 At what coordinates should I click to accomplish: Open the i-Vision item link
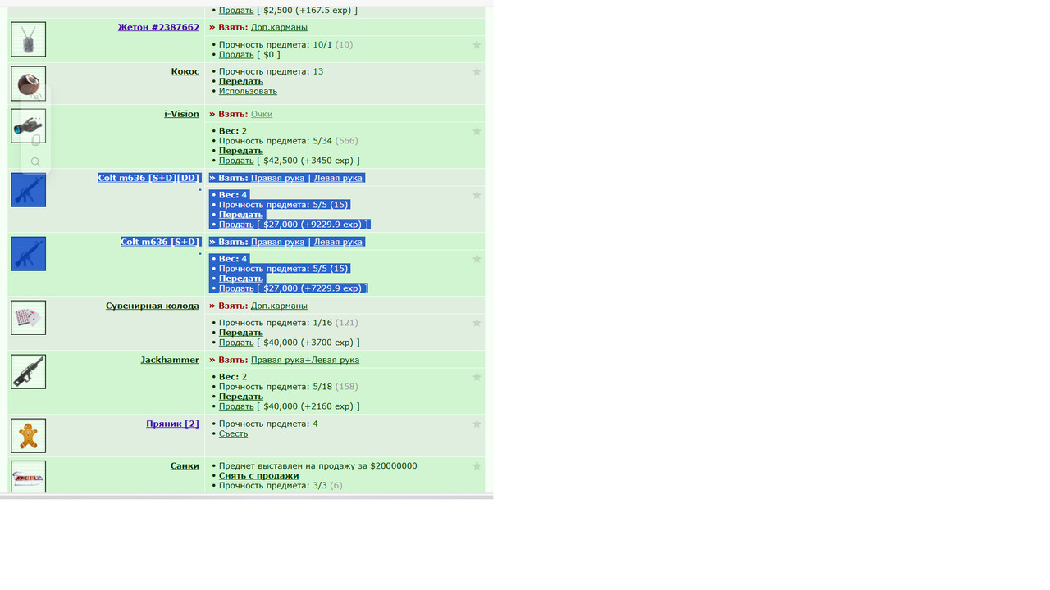tap(181, 114)
